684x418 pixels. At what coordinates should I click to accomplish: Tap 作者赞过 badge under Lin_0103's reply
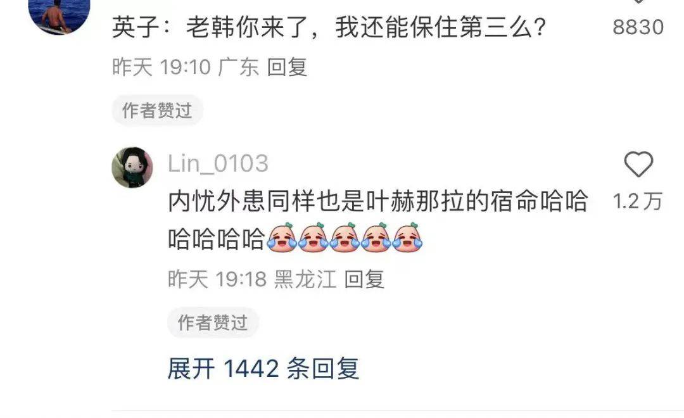(x=213, y=322)
